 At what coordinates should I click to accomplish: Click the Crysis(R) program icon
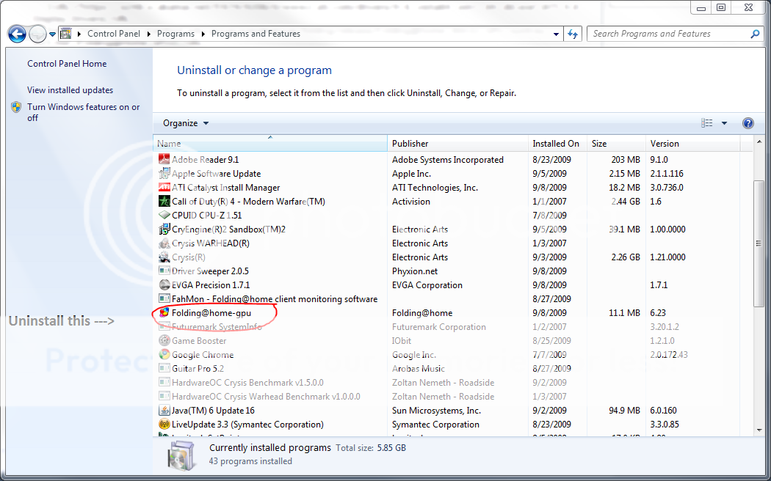point(164,257)
